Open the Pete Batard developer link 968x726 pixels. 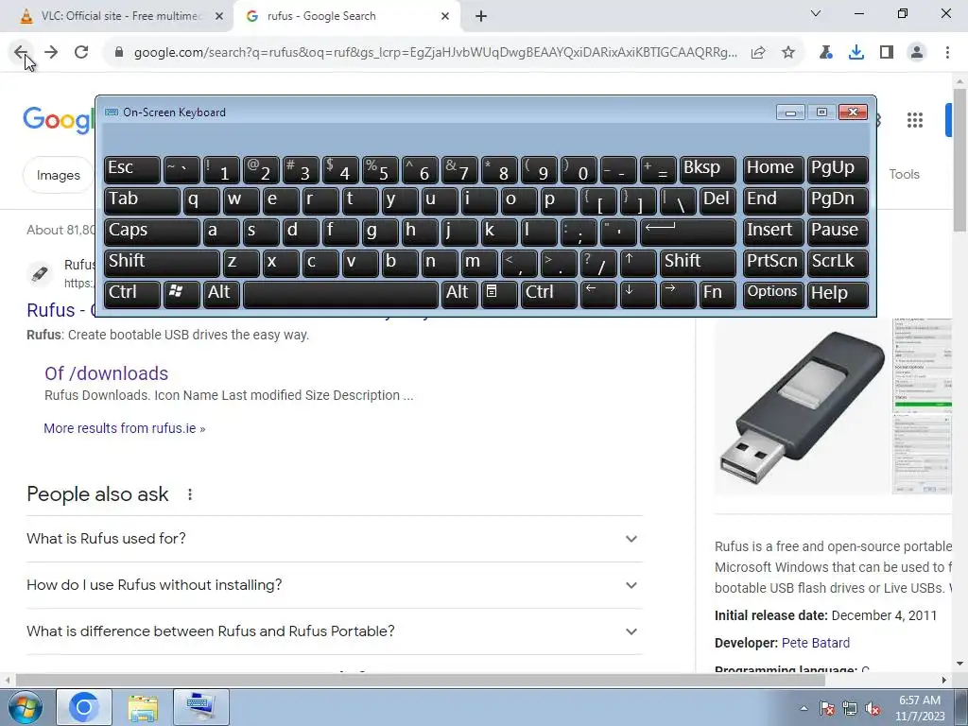pyautogui.click(x=816, y=643)
